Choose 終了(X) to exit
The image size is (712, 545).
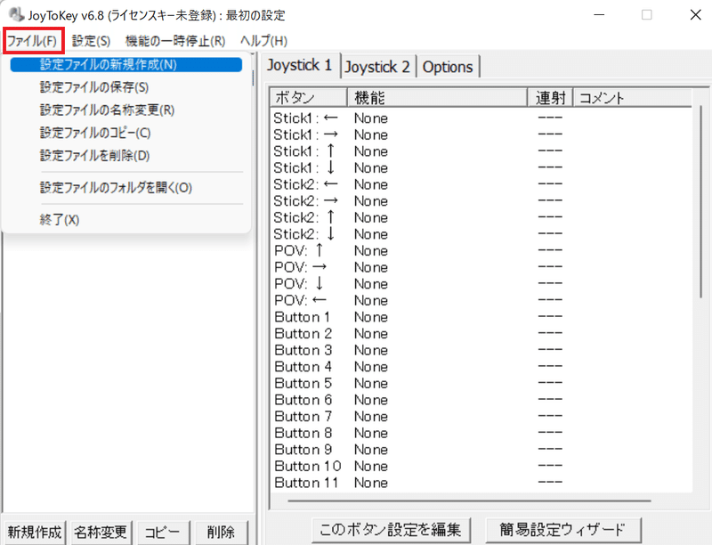point(126,220)
